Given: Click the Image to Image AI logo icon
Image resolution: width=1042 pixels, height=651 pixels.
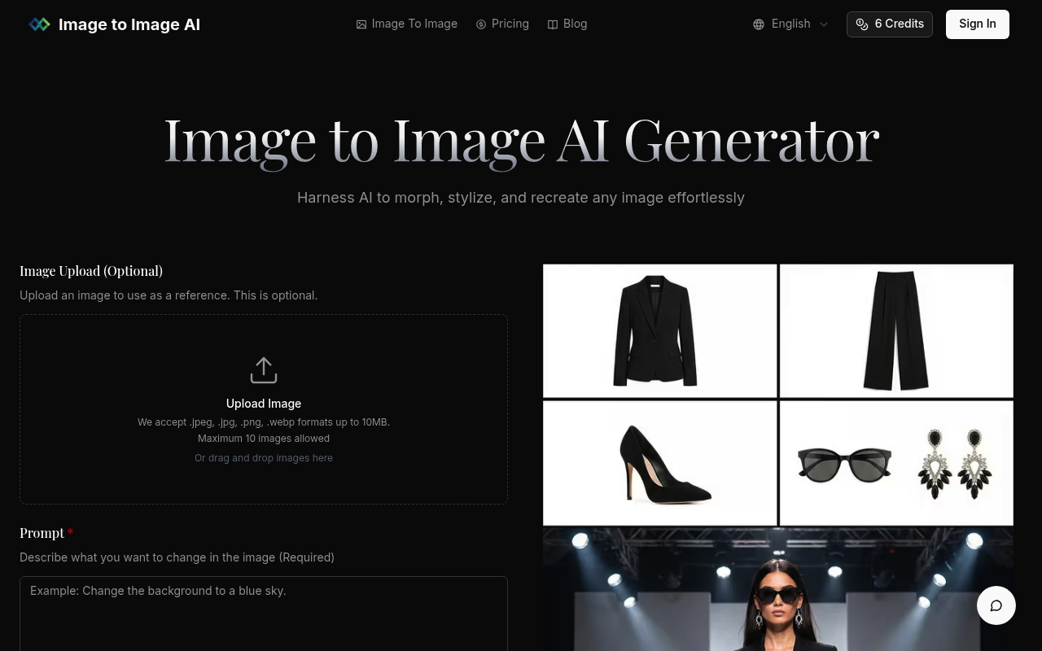Looking at the screenshot, I should [39, 24].
